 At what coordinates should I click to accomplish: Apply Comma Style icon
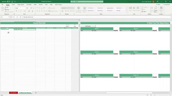coord(68,11)
